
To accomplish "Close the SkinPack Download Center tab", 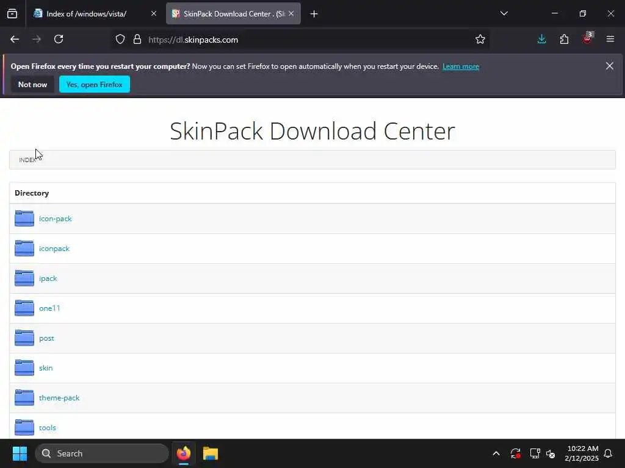I will pyautogui.click(x=291, y=14).
